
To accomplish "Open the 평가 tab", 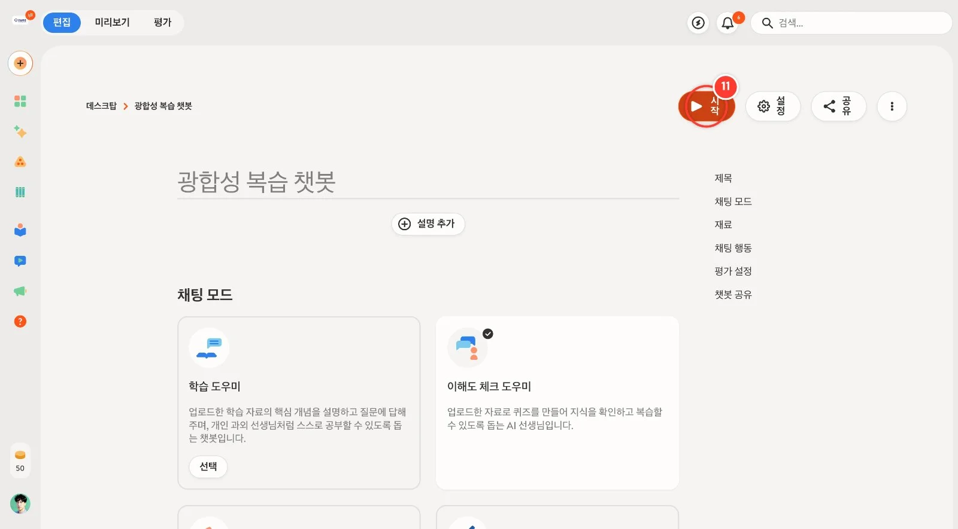I will point(162,23).
